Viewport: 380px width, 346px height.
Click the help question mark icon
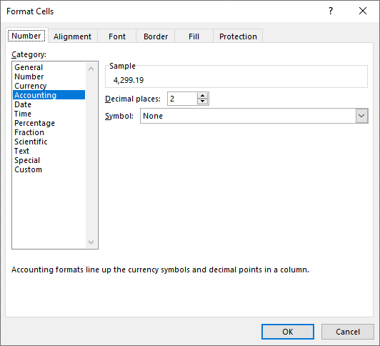(331, 11)
